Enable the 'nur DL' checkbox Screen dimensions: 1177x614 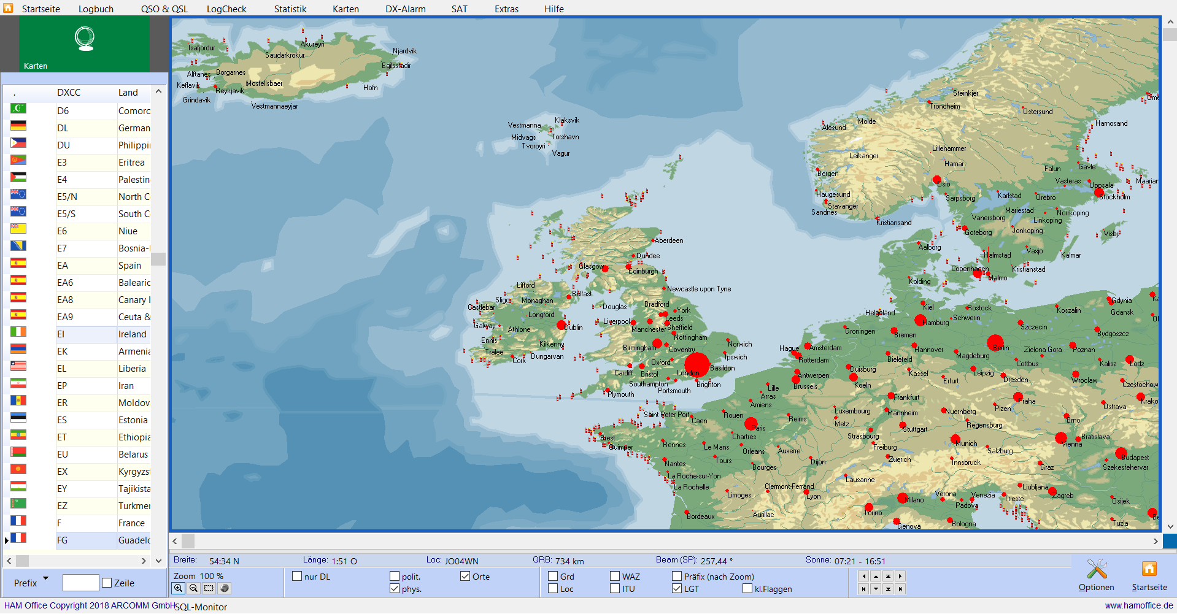click(x=297, y=576)
